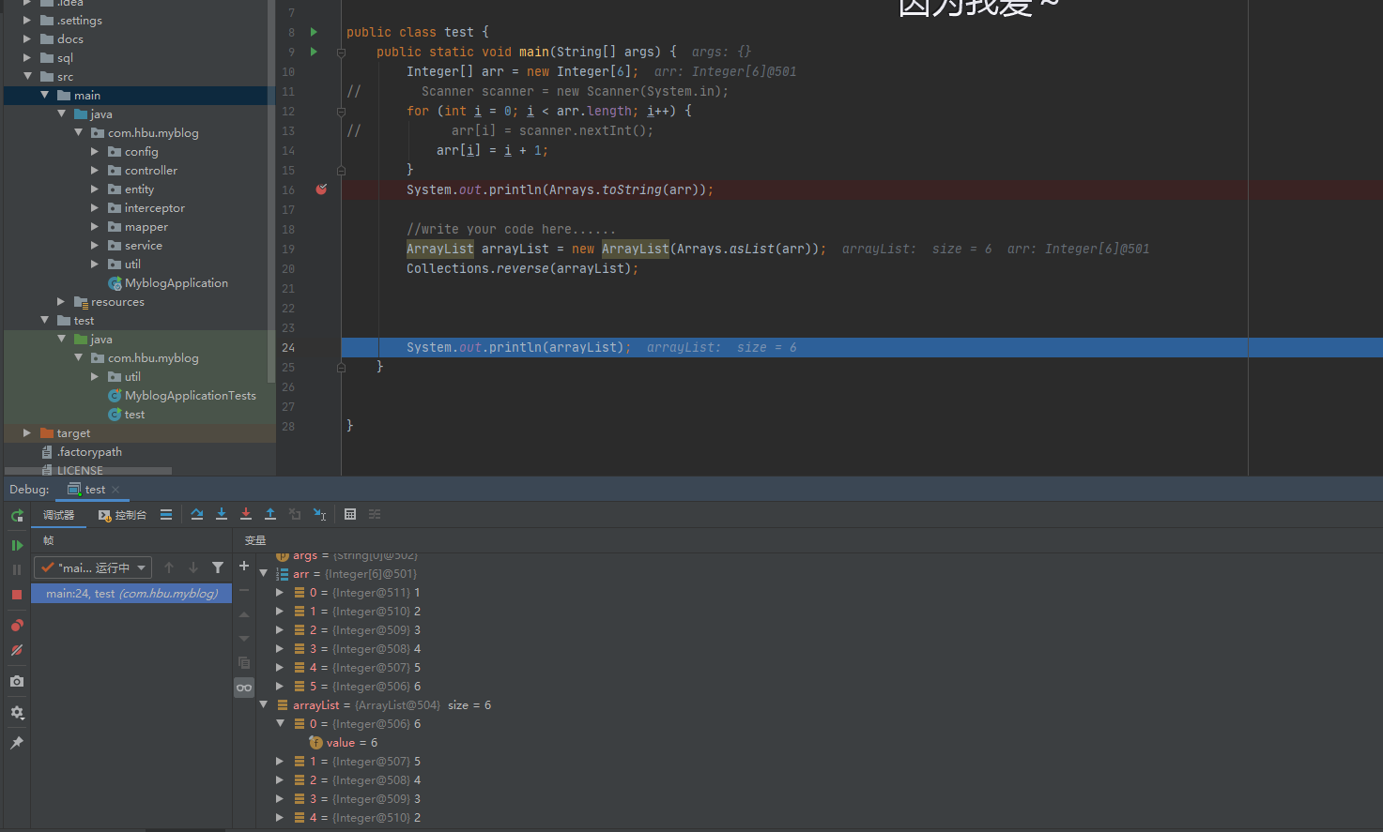Collapse the arrayList variable node

click(x=264, y=704)
